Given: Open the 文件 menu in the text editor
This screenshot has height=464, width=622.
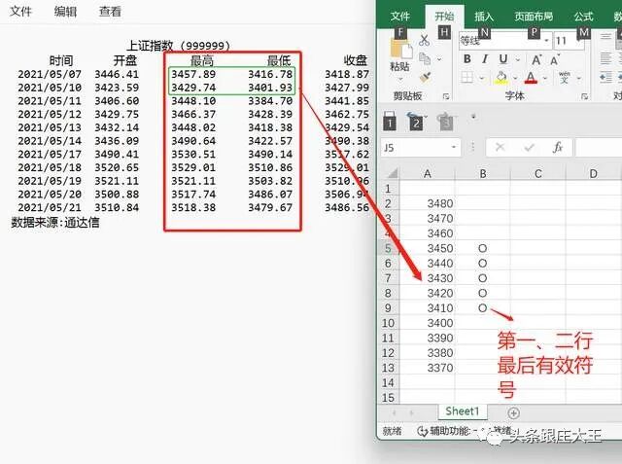Looking at the screenshot, I should [20, 11].
